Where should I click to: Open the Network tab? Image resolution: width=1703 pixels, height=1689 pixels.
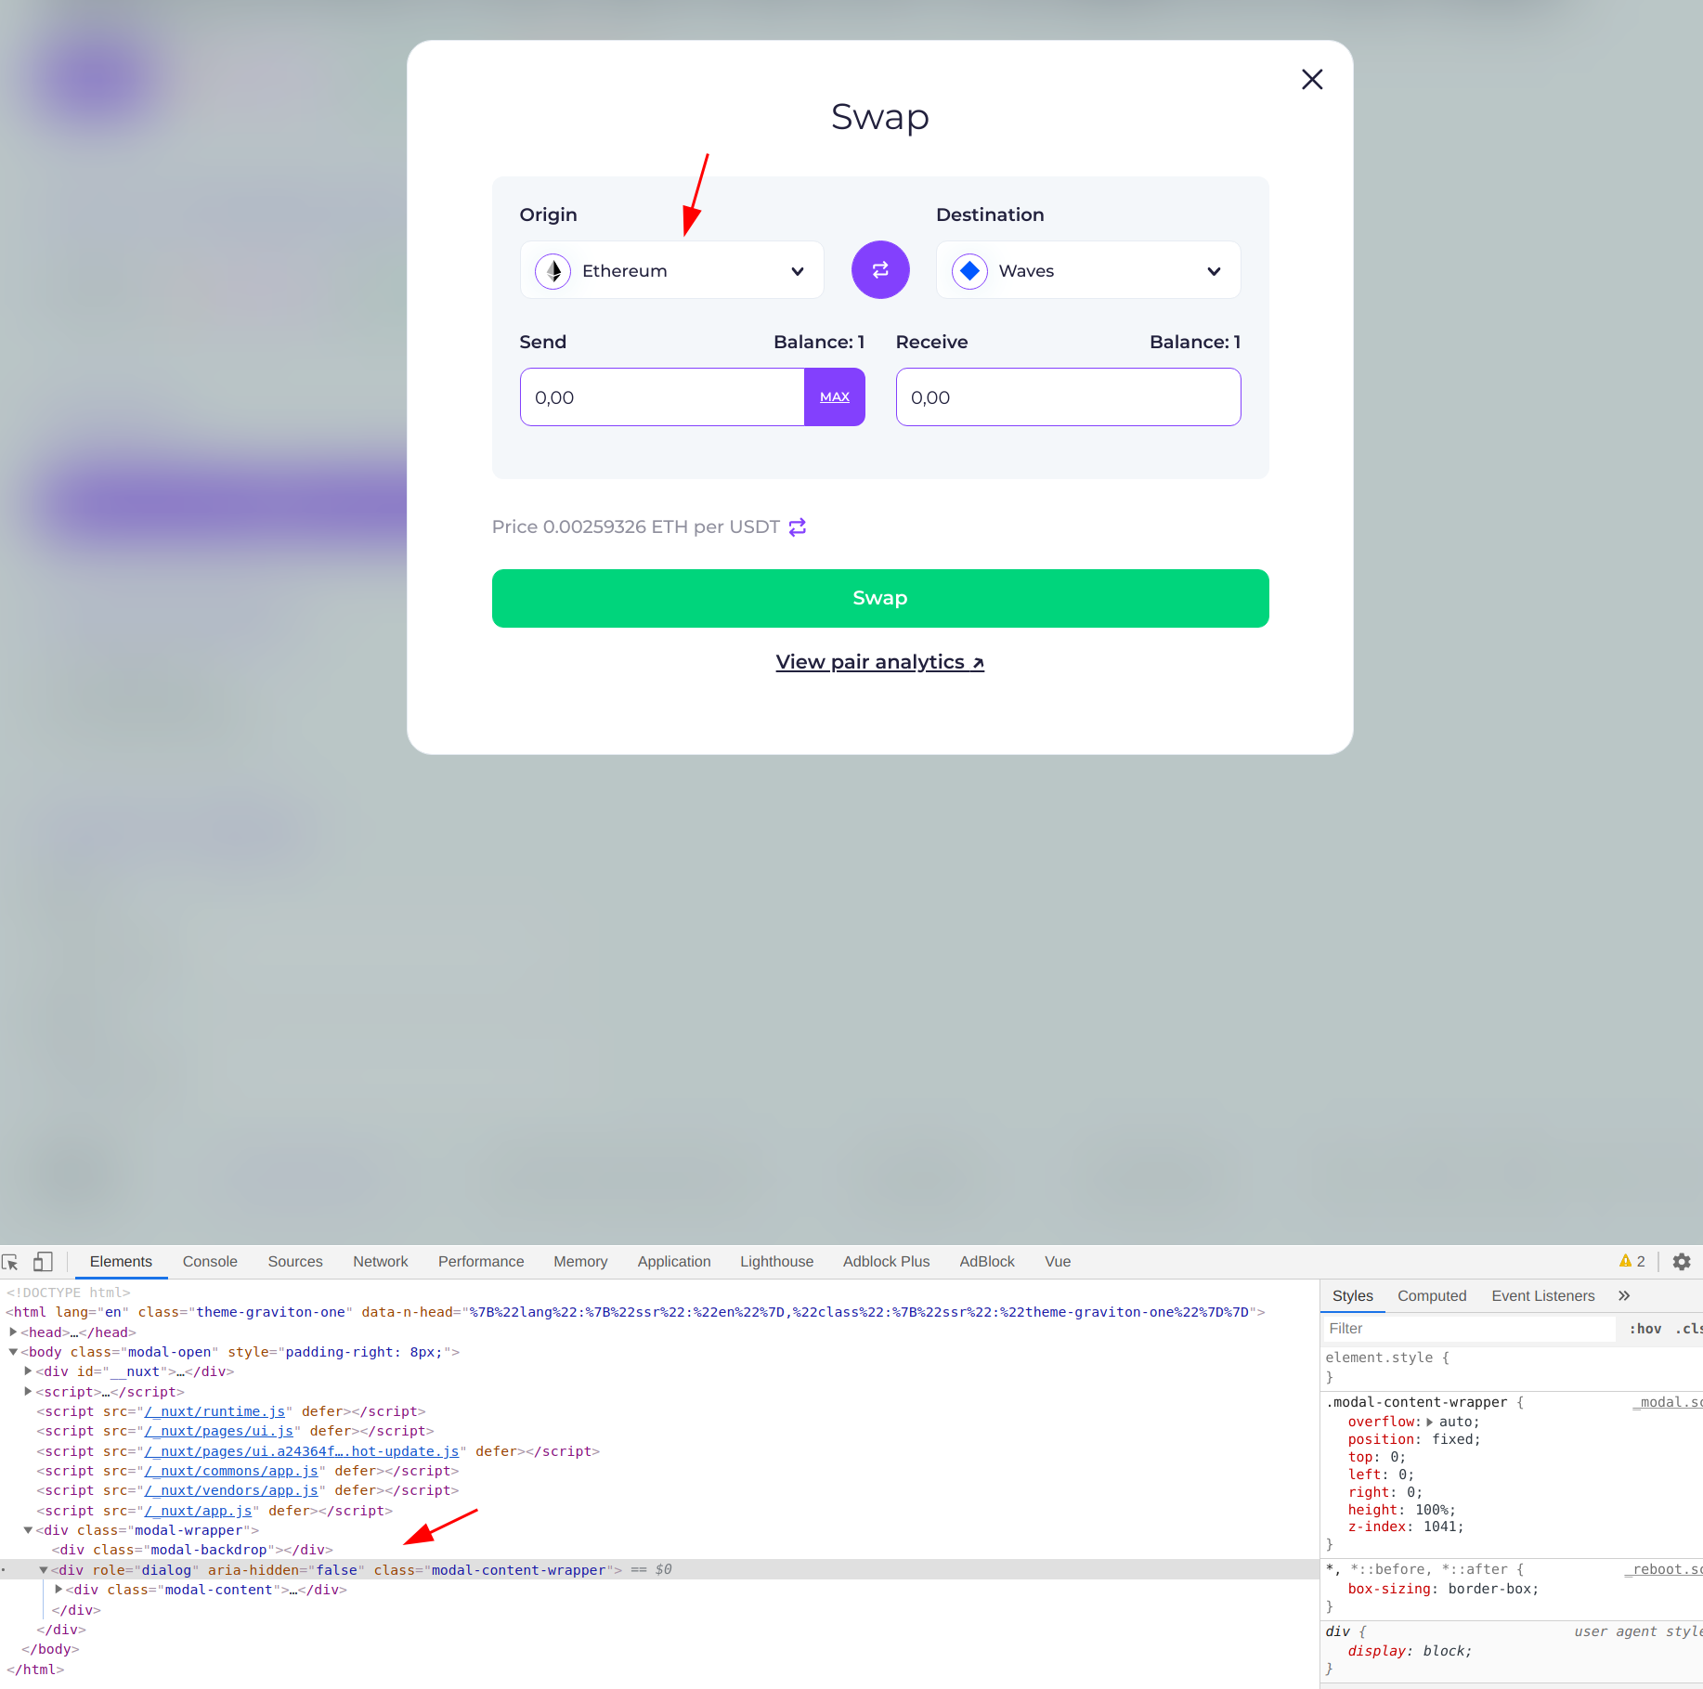tap(381, 1262)
